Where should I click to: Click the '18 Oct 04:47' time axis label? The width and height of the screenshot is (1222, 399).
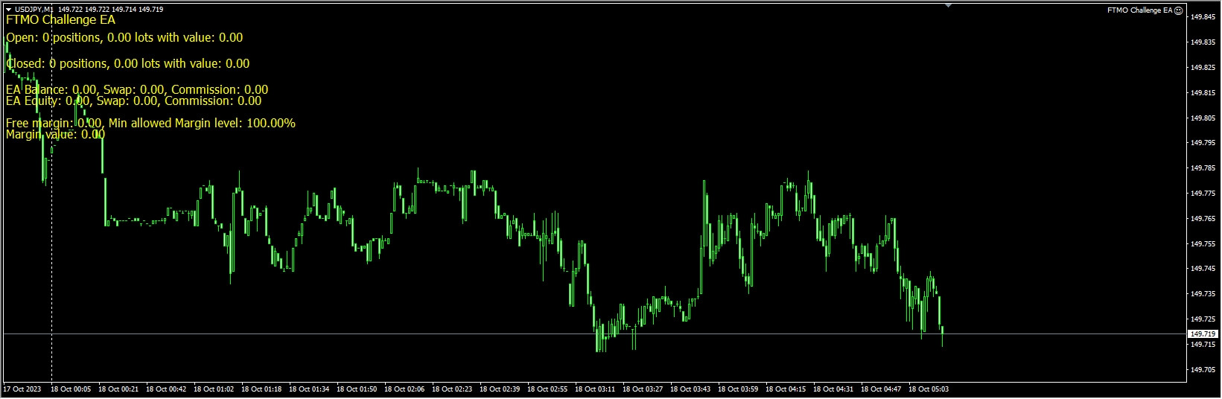(x=881, y=389)
